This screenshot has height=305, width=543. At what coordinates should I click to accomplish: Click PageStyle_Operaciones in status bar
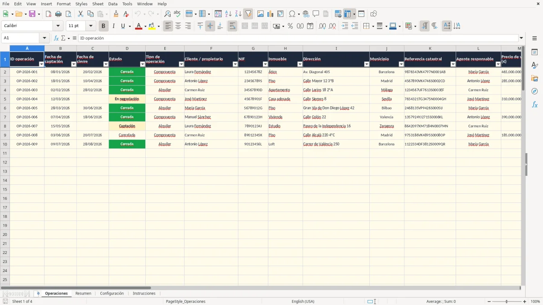coord(186,301)
